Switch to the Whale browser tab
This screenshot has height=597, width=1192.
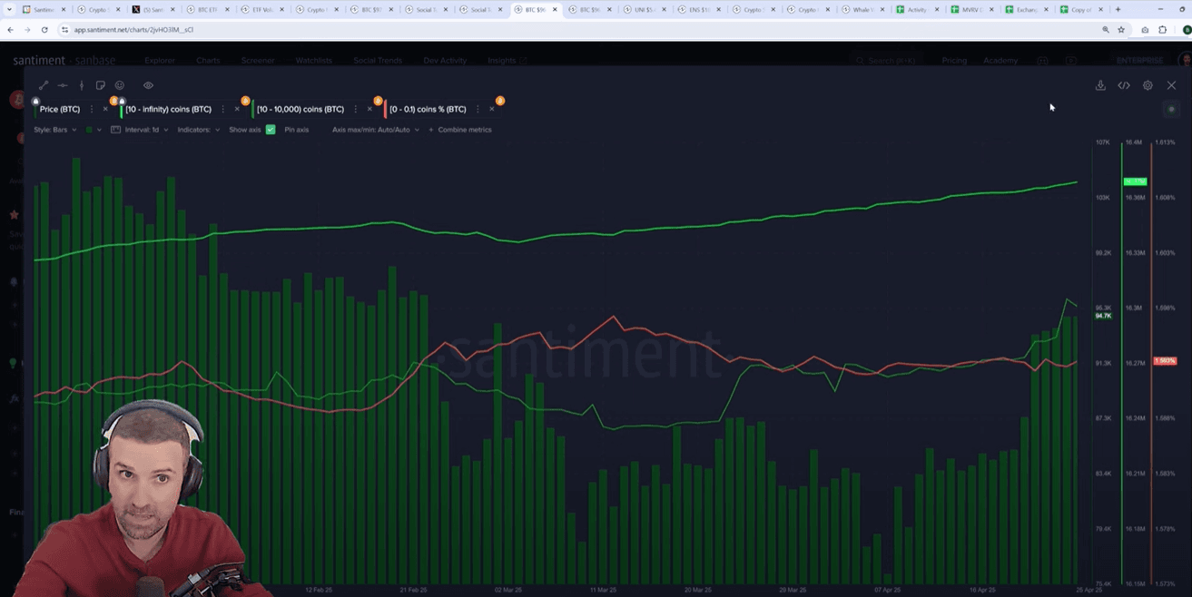(x=859, y=9)
